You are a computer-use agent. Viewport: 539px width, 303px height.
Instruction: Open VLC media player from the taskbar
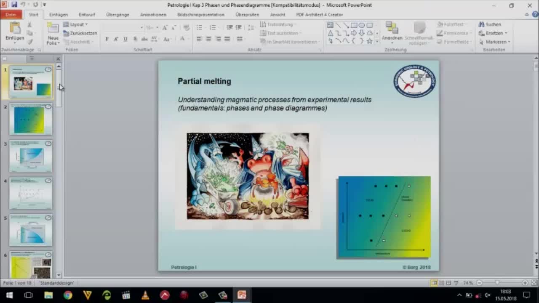pyautogui.click(x=145, y=295)
